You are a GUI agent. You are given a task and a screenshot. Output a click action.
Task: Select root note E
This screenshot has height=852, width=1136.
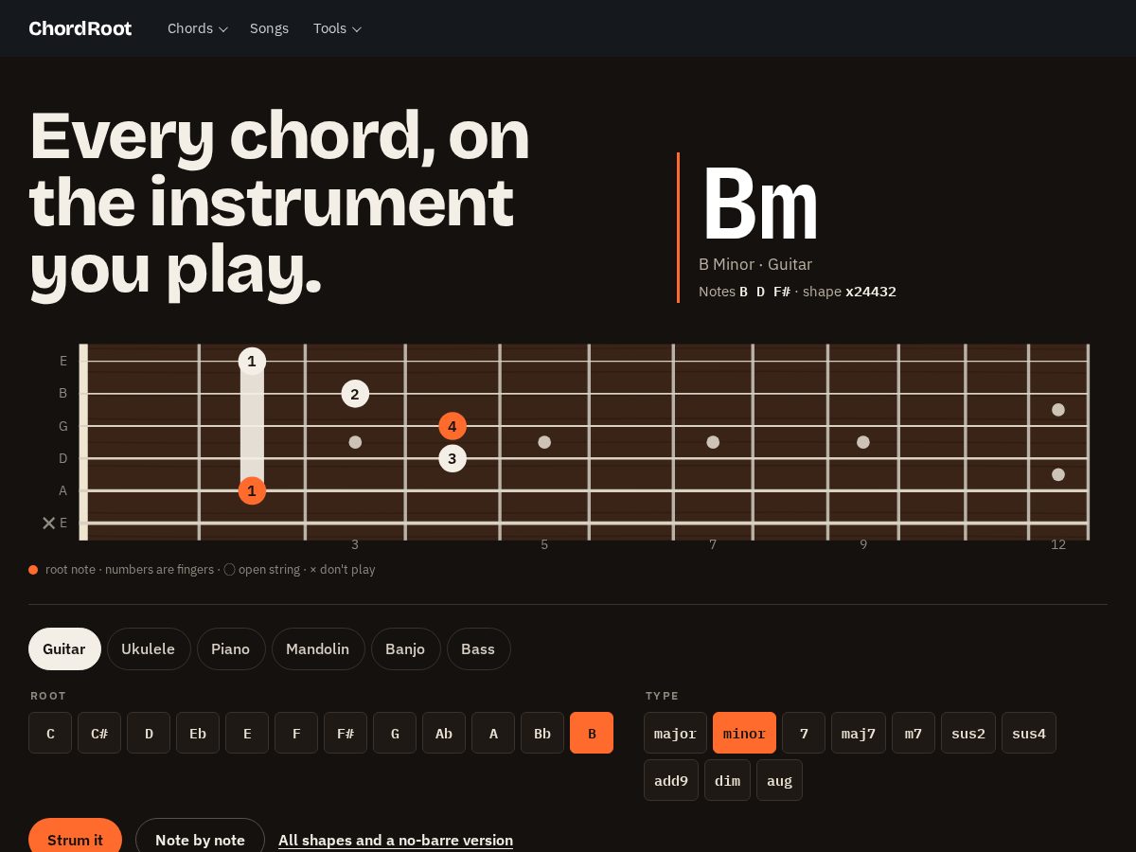pos(247,733)
